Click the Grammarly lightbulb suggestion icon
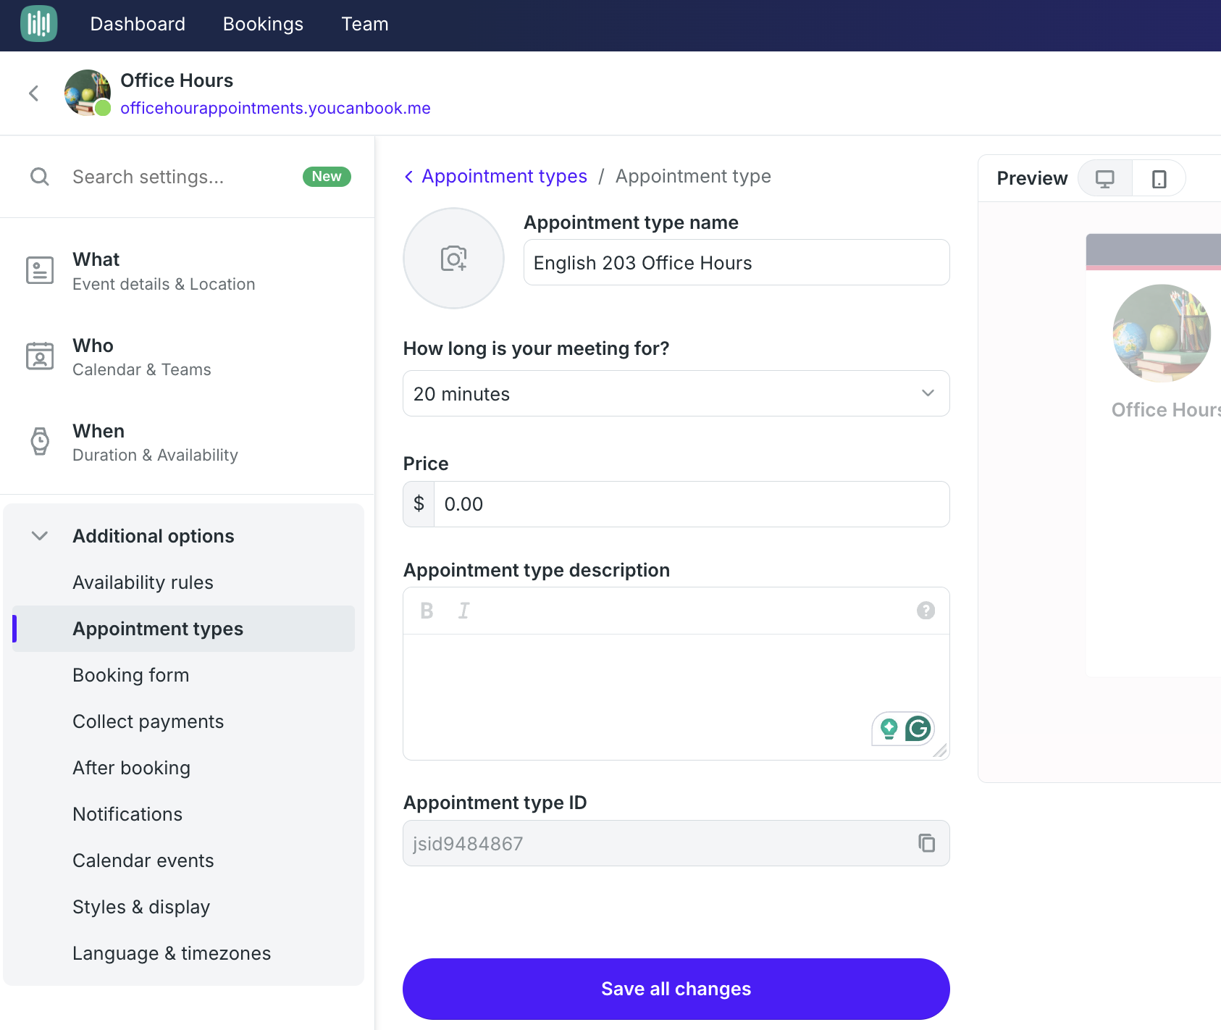1221x1030 pixels. [889, 728]
